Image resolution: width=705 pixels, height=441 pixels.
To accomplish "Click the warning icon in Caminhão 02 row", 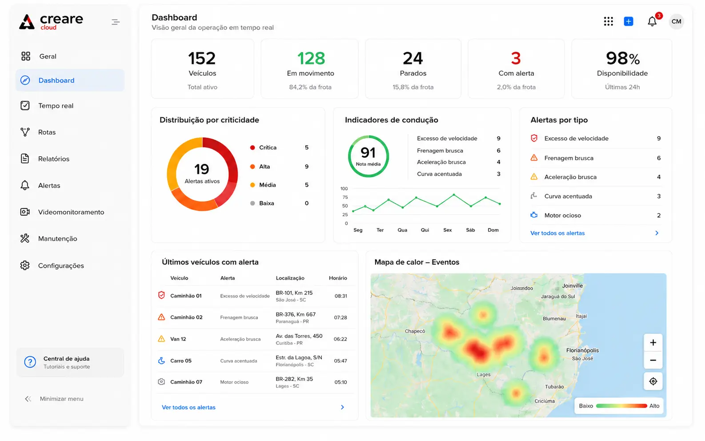I will click(x=161, y=317).
